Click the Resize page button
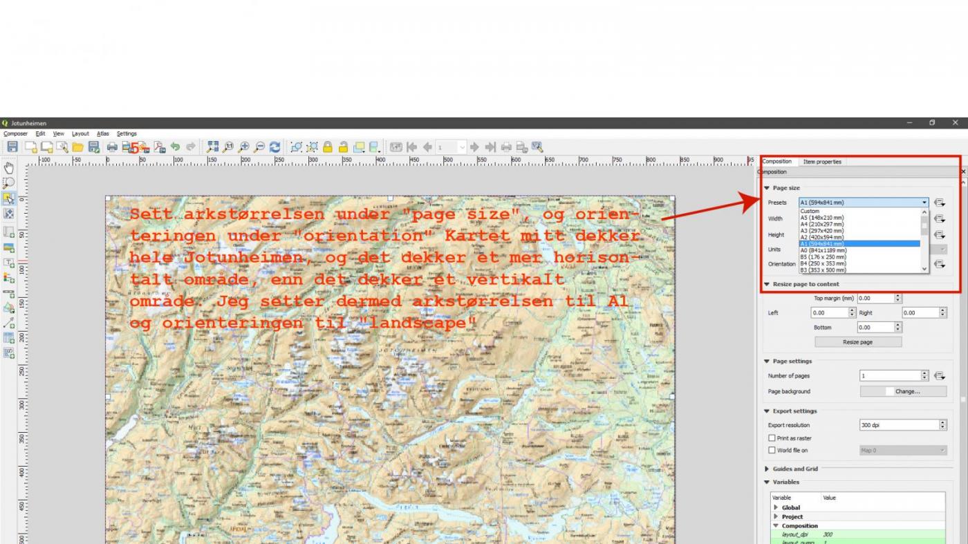 (x=858, y=342)
